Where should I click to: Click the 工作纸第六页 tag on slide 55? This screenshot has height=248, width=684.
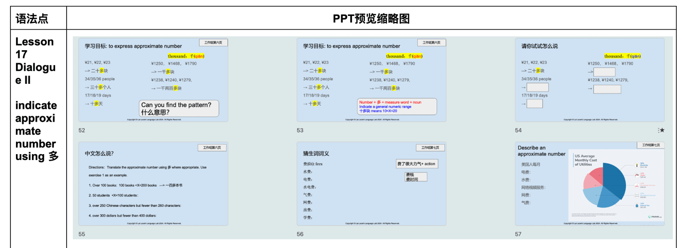[212, 148]
